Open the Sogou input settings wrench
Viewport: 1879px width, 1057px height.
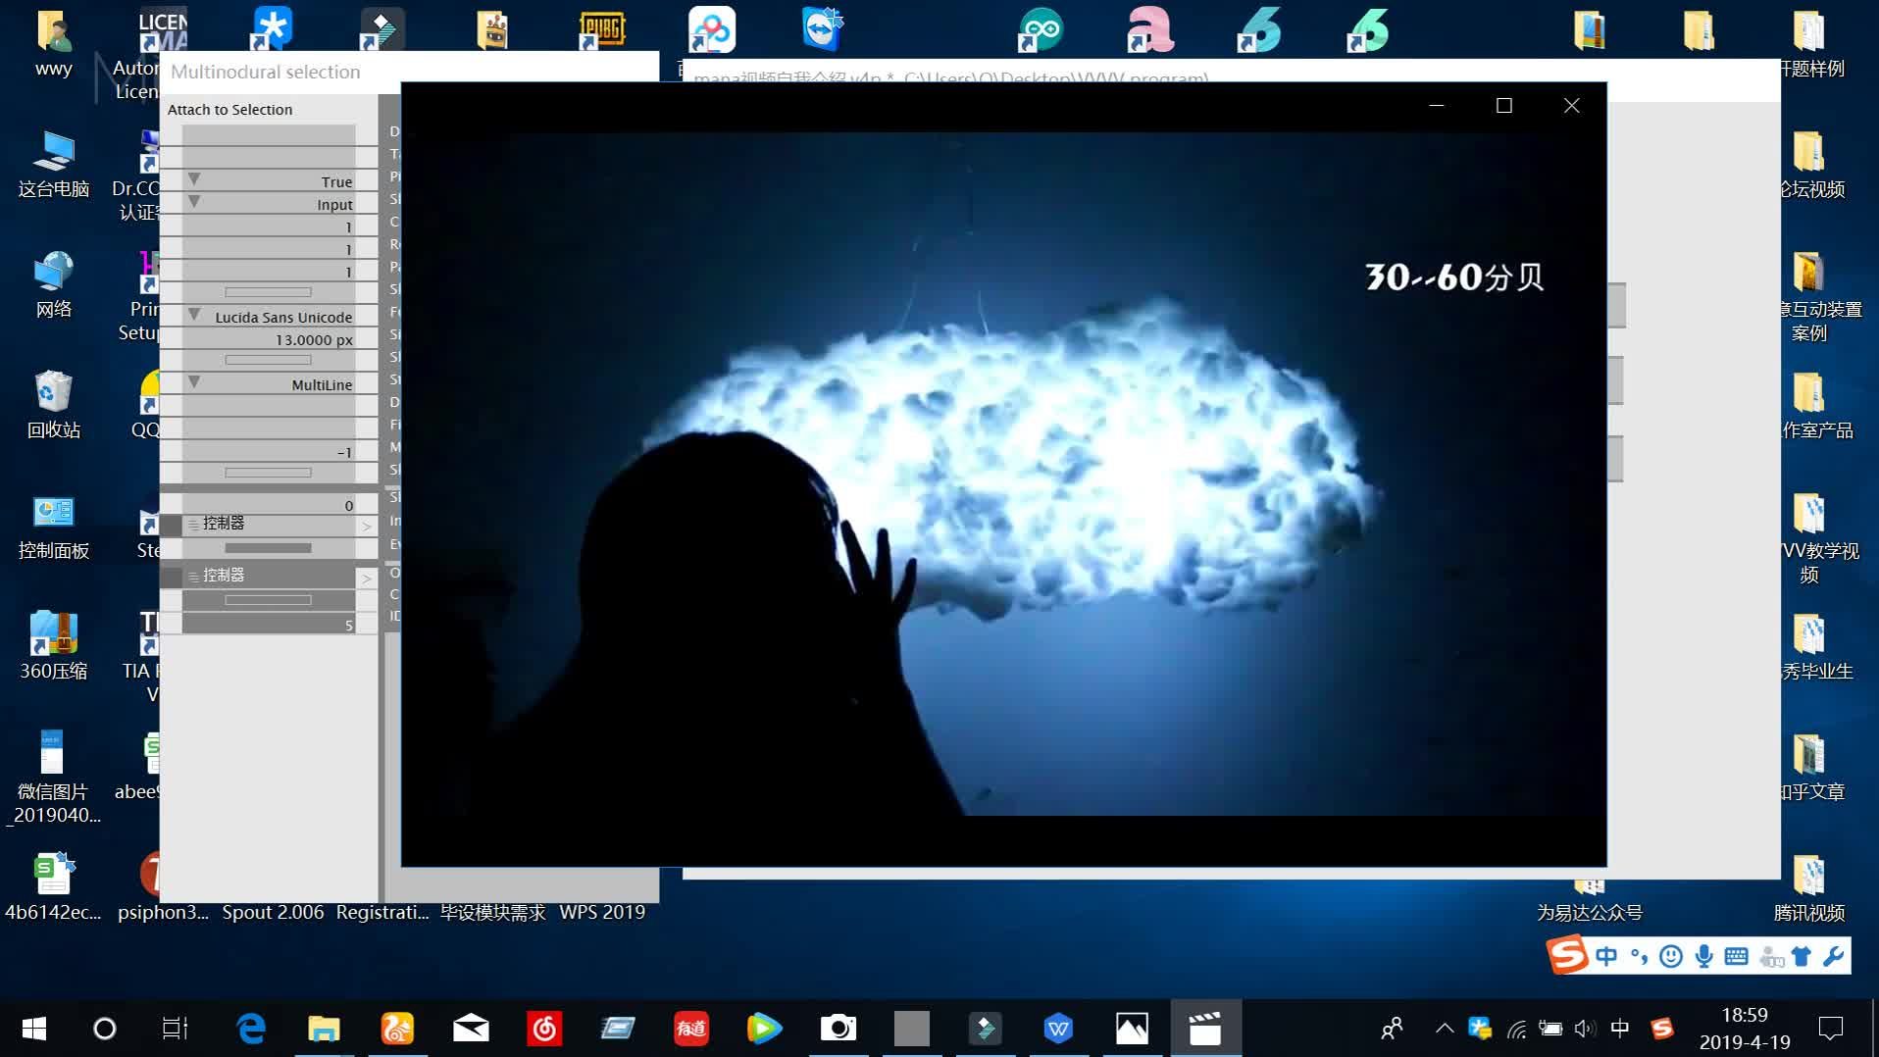point(1833,956)
